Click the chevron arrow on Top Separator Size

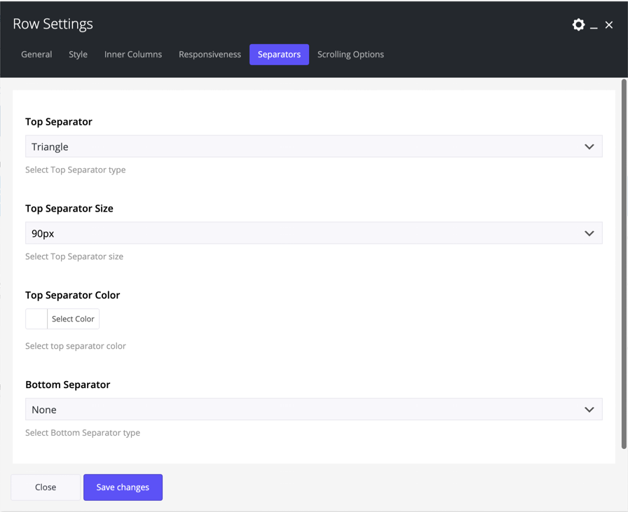[589, 233]
